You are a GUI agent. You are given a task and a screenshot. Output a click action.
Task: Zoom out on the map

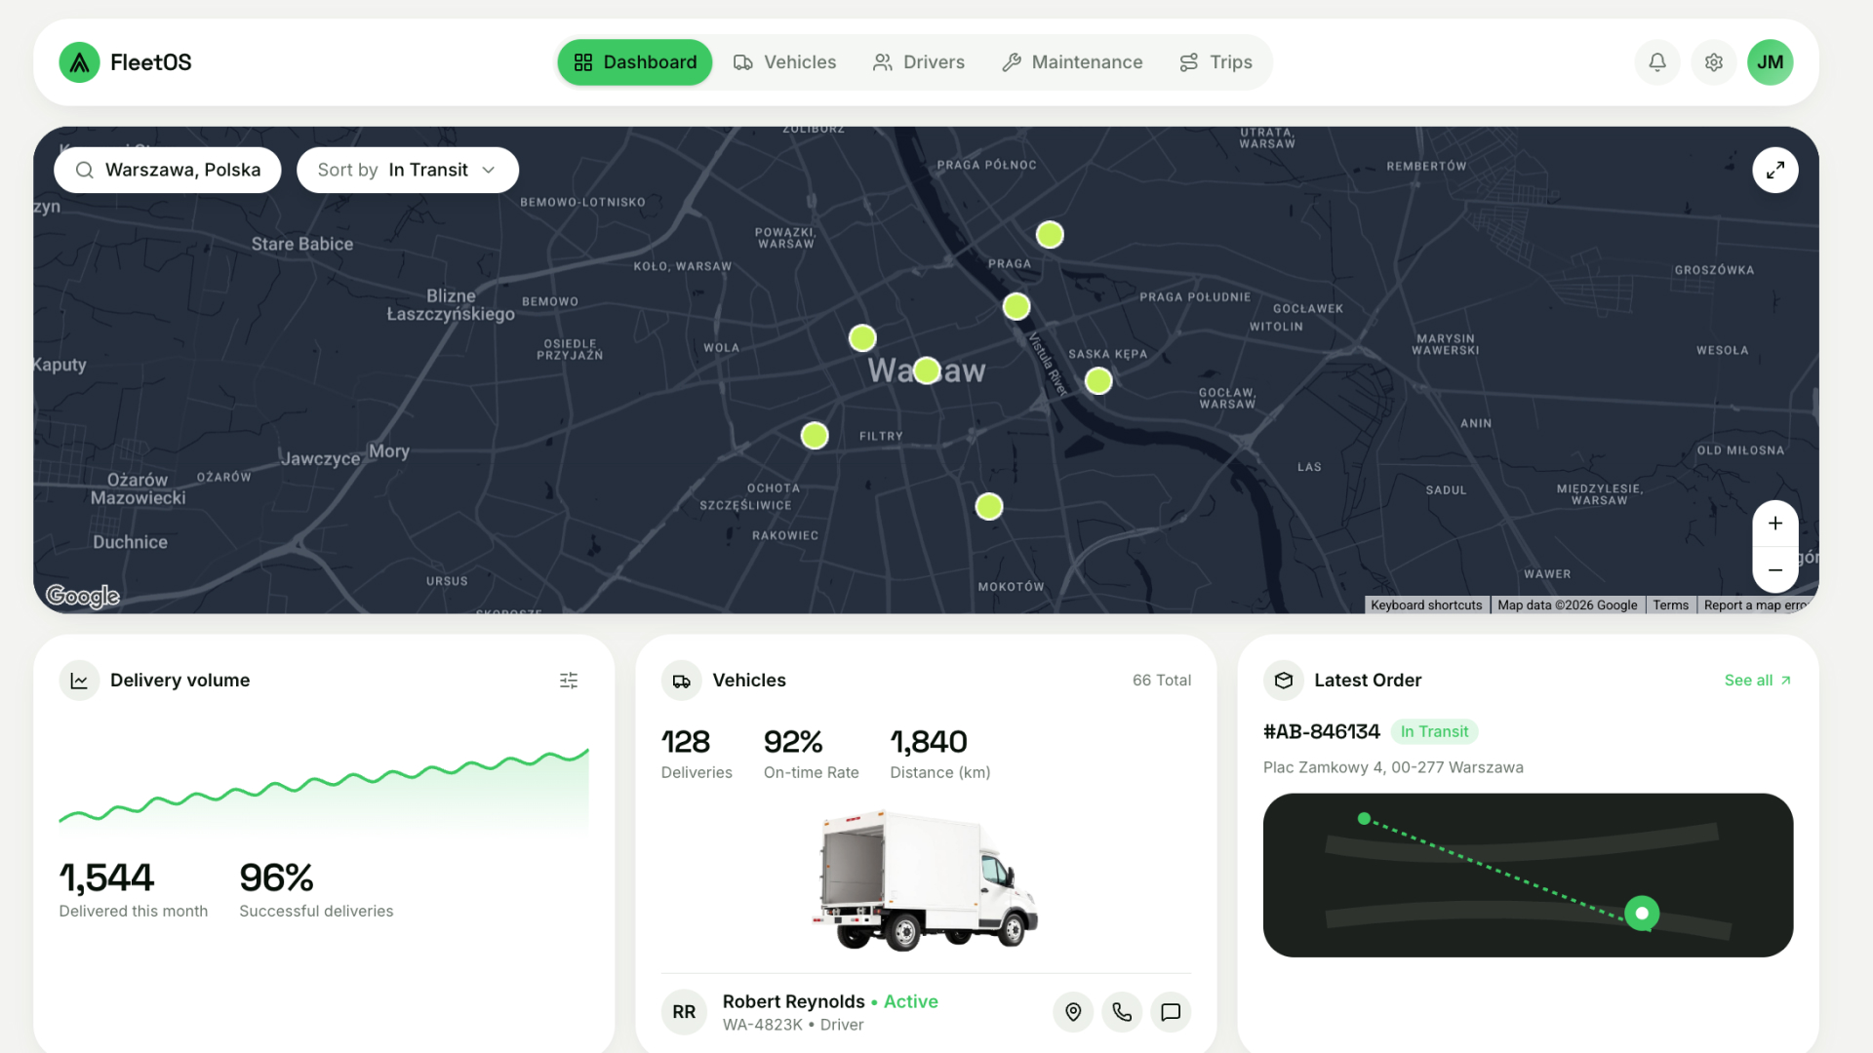[x=1775, y=569]
